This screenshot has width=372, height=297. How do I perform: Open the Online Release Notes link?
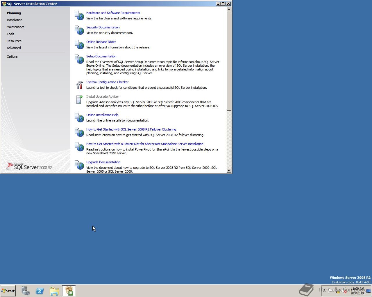[x=101, y=42]
